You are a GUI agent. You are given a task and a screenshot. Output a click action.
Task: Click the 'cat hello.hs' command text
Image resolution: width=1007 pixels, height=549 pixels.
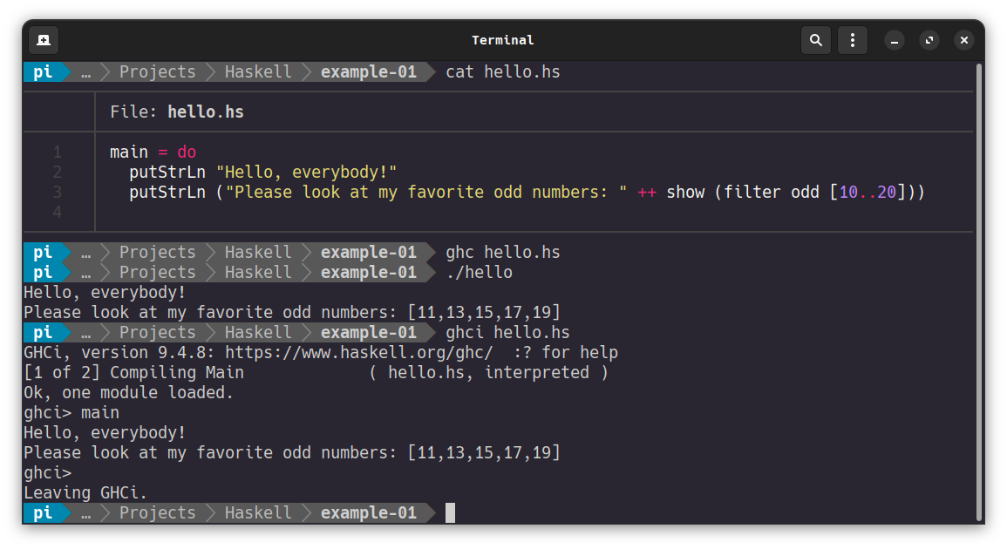(503, 72)
